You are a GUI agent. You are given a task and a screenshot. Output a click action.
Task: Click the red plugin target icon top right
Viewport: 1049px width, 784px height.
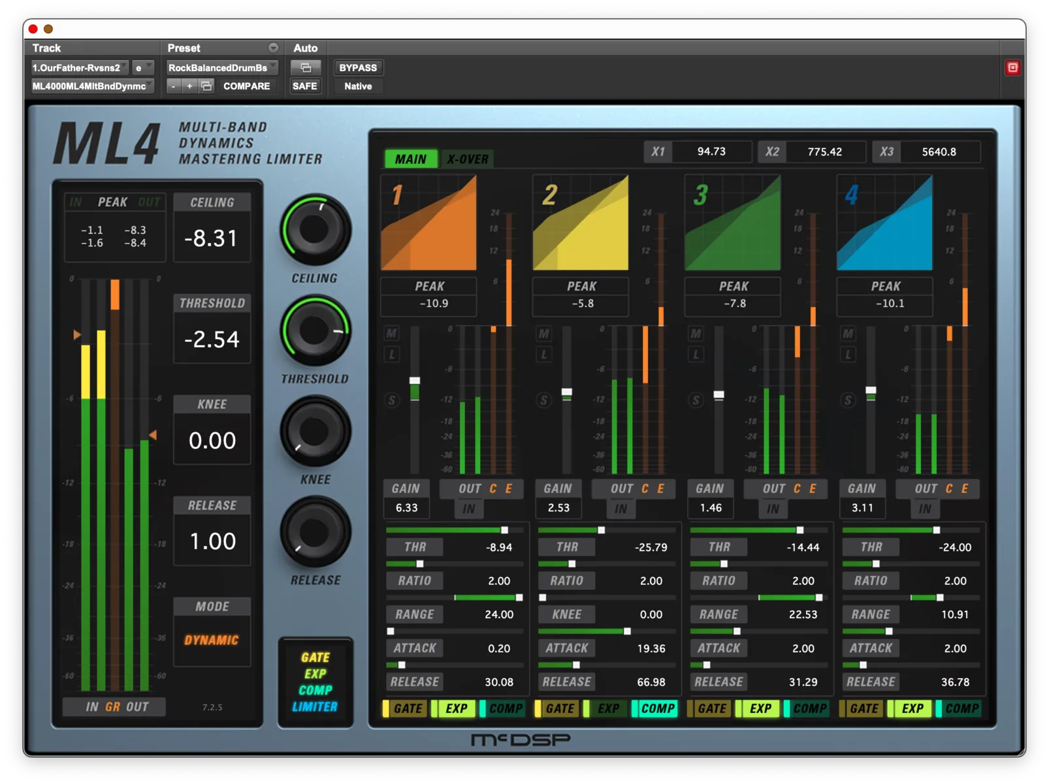1013,67
